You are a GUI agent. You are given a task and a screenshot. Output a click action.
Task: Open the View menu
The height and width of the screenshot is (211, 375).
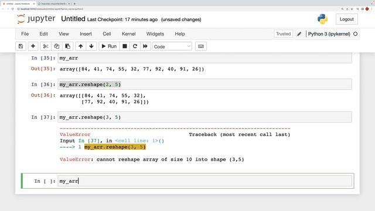pyautogui.click(x=64, y=34)
